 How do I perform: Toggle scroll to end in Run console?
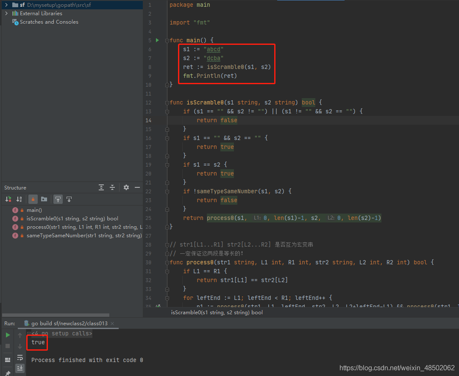pos(20,368)
